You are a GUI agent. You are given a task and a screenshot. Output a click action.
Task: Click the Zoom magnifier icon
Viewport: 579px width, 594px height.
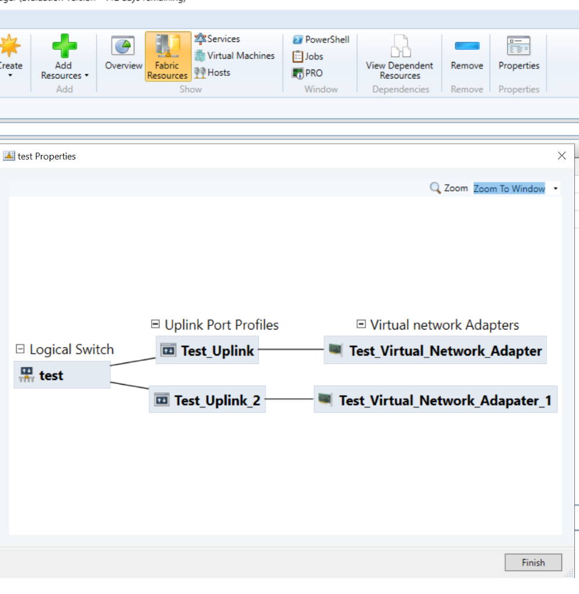point(435,188)
